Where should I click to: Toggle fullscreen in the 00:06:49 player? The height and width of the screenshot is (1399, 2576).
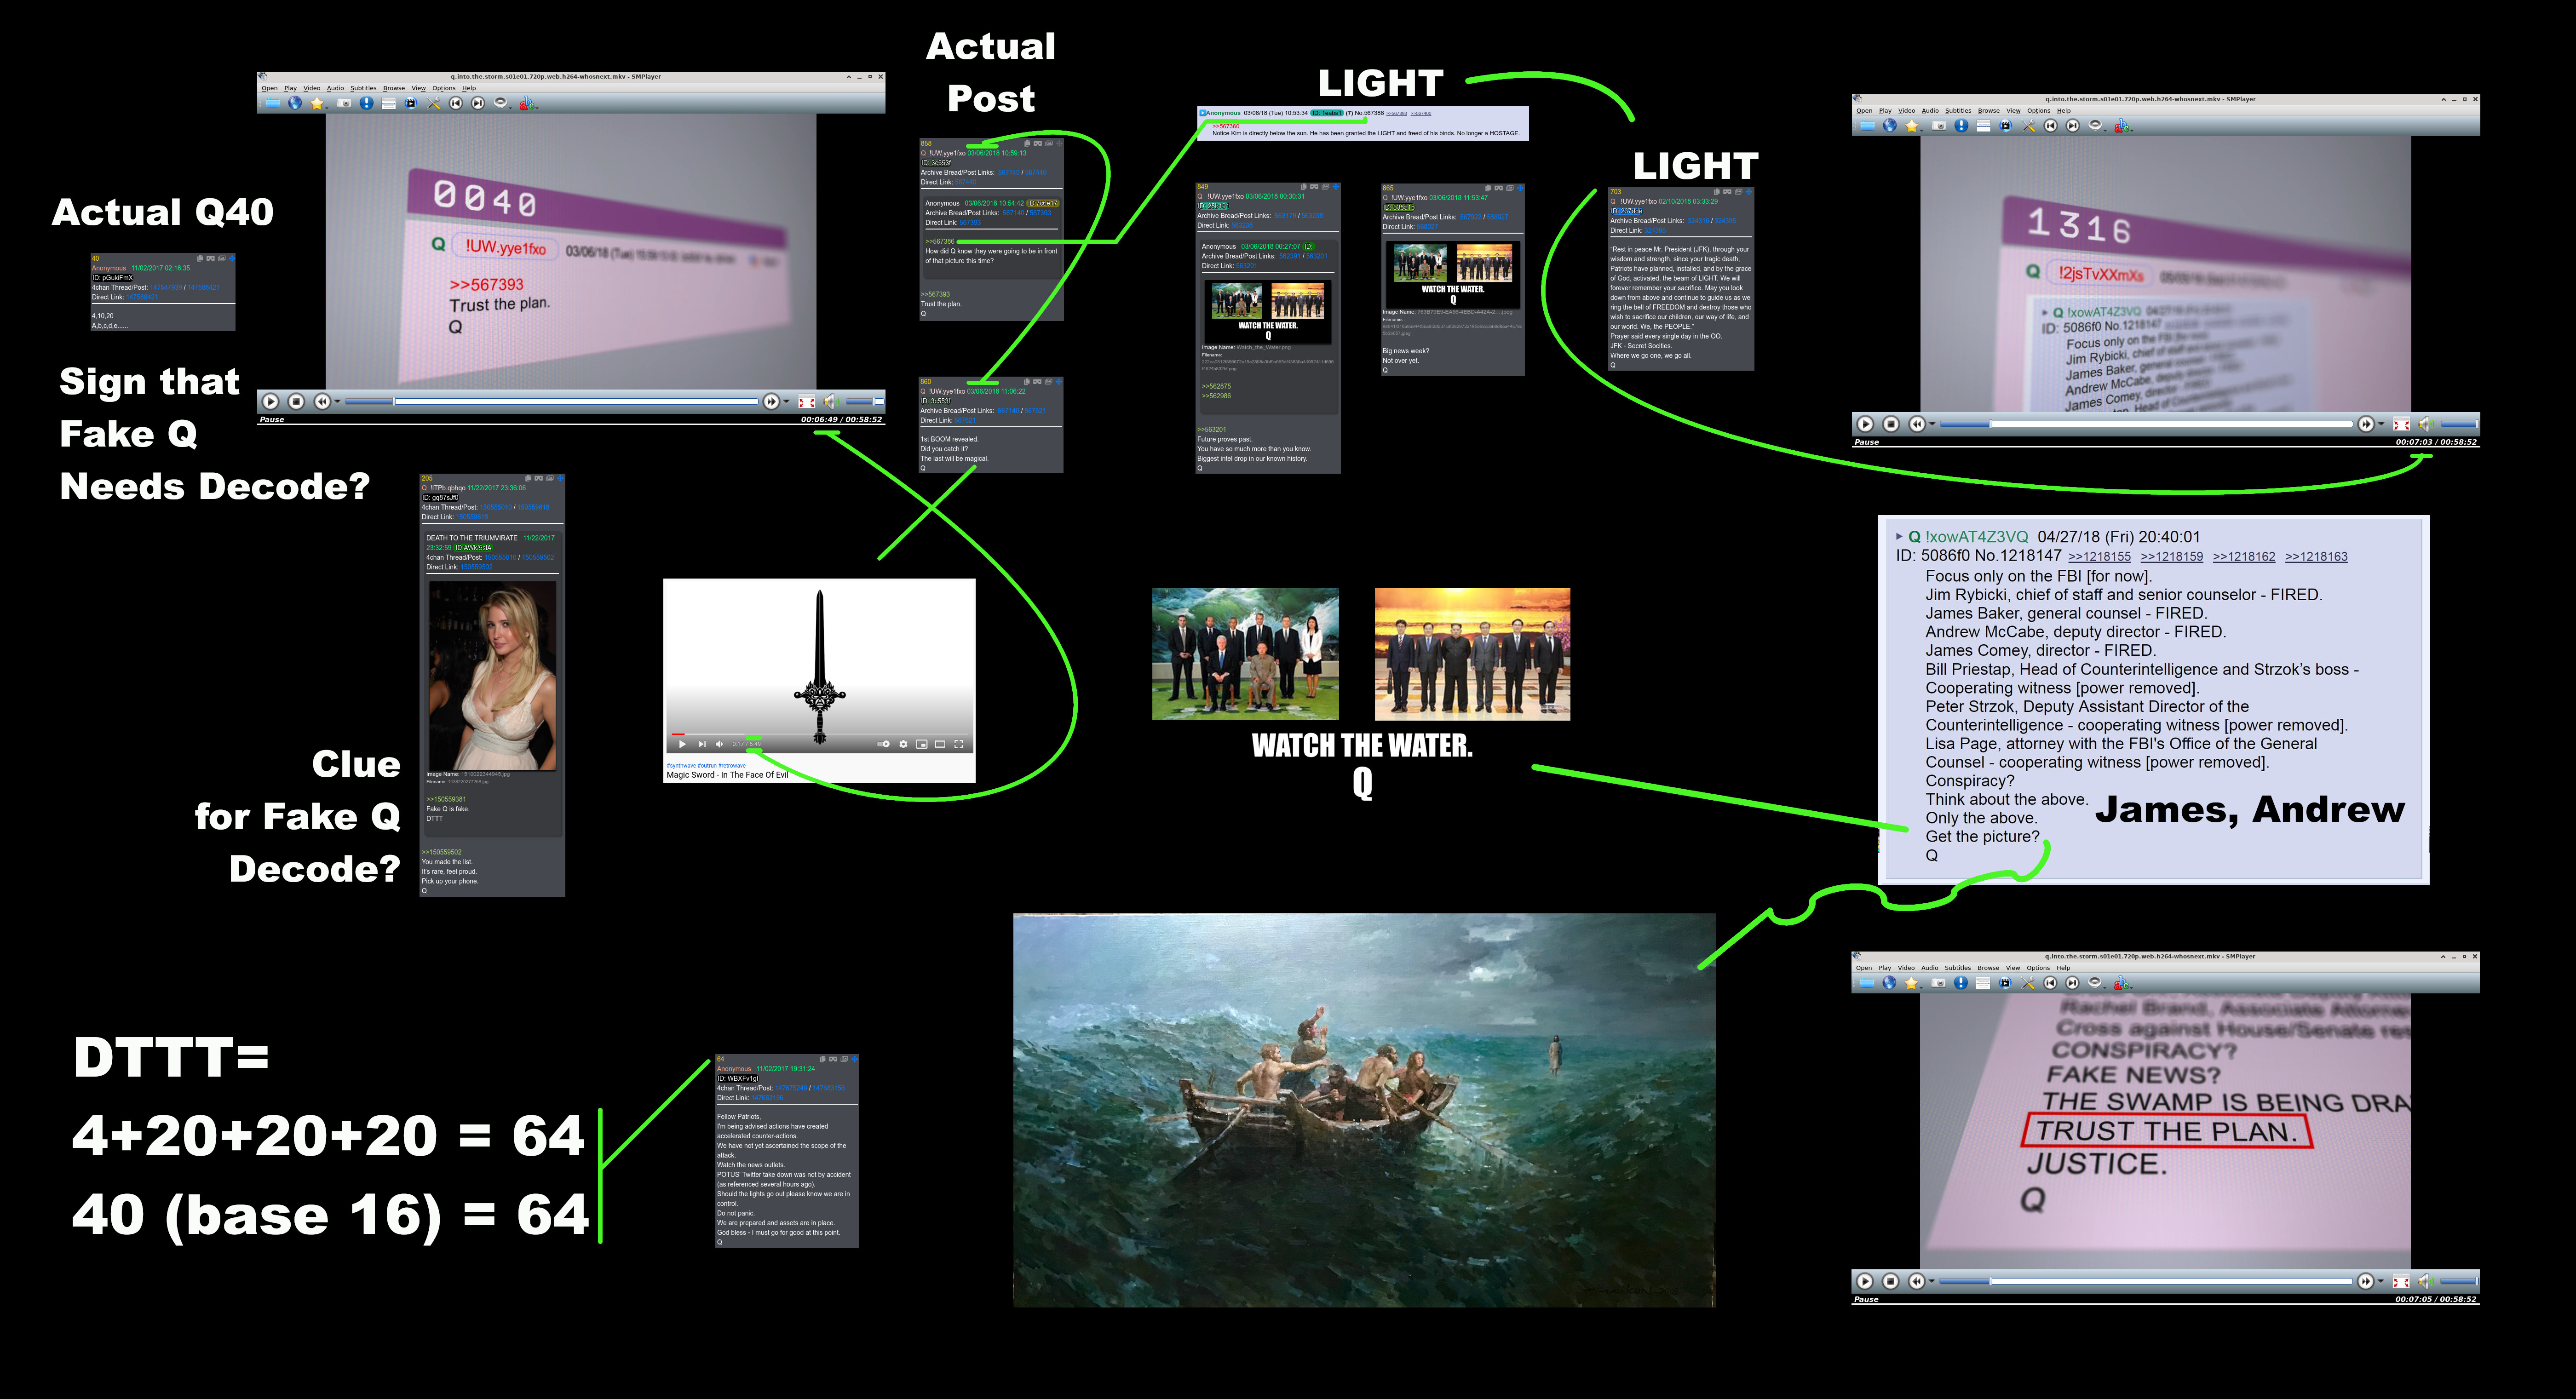click(x=807, y=401)
